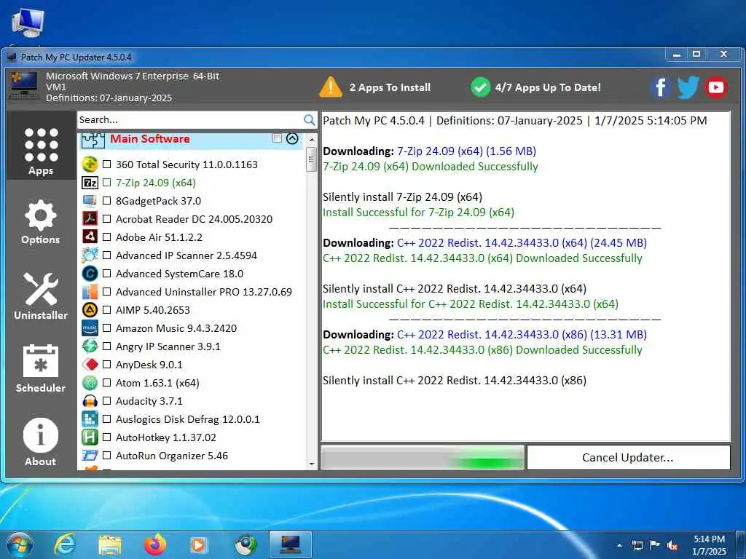Image resolution: width=746 pixels, height=559 pixels.
Task: Check the Main Software select-all checkbox
Action: 277,138
